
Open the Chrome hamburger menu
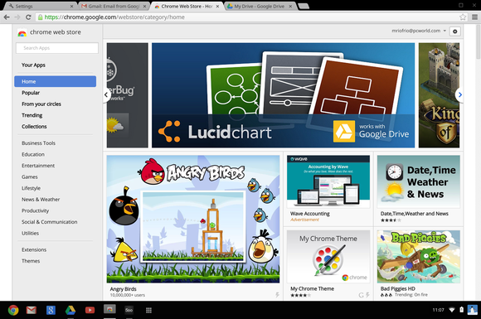click(474, 17)
